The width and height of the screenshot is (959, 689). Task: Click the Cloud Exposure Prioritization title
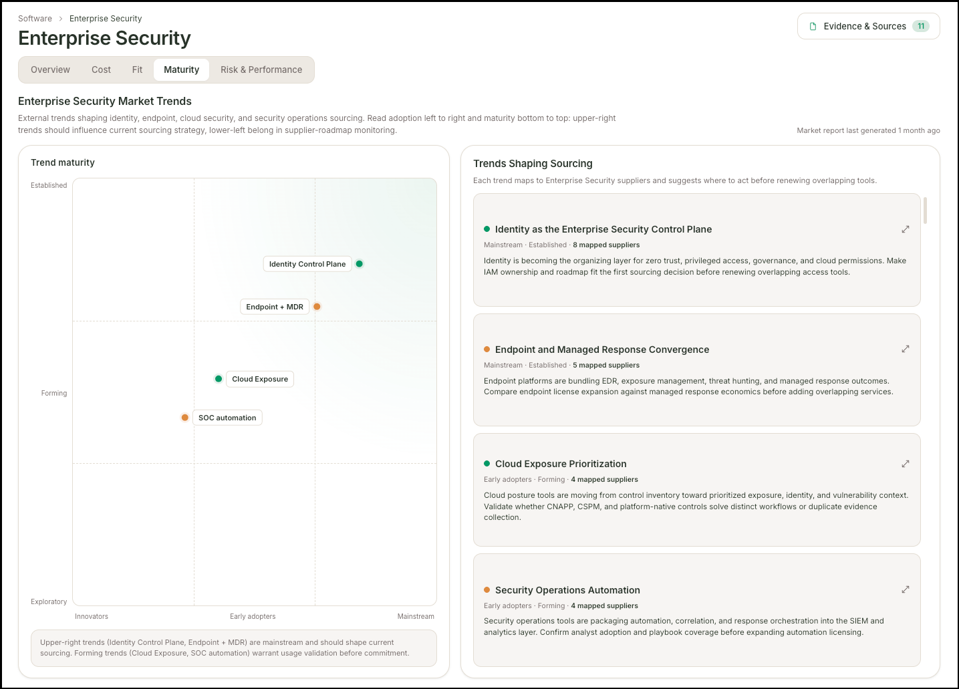click(561, 464)
